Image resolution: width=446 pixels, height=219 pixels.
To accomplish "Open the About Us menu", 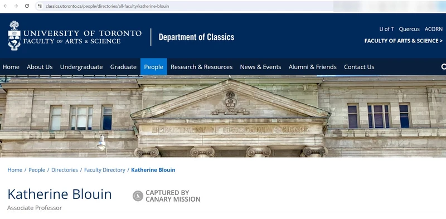I will (x=40, y=67).
